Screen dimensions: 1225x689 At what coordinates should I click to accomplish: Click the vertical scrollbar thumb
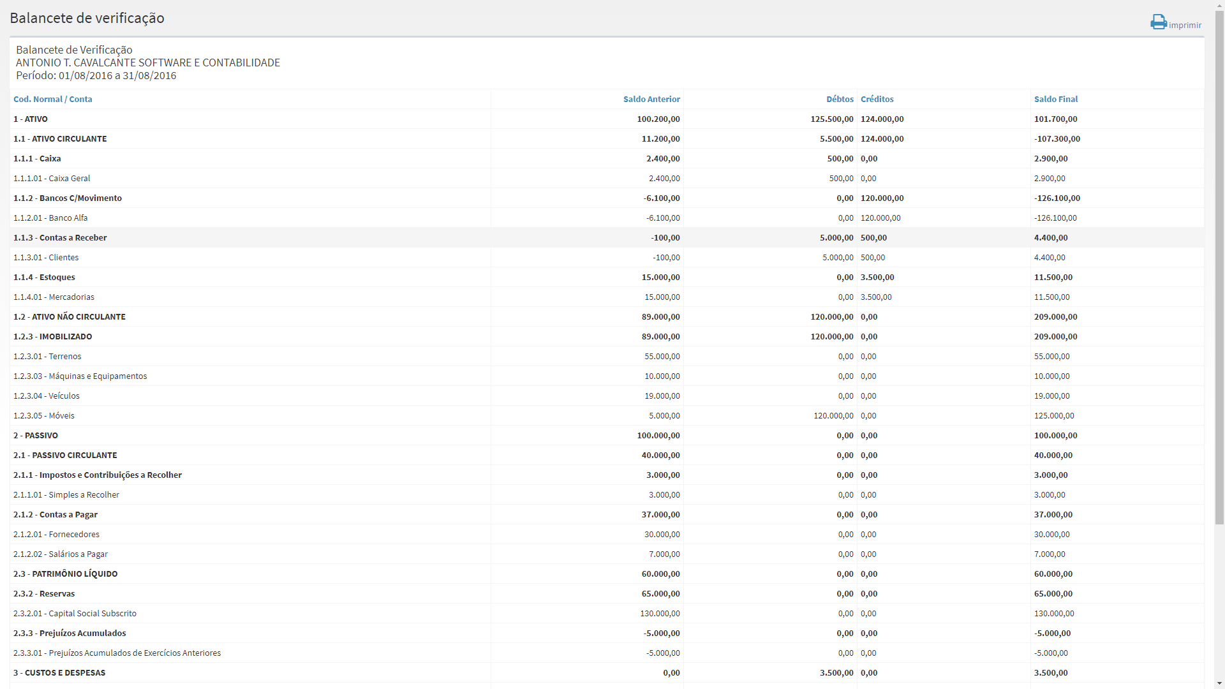click(1219, 268)
